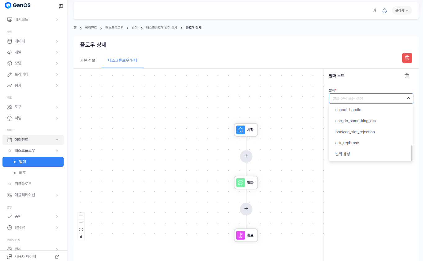
Task: Fit the canvas view to screen
Action: [81, 229]
